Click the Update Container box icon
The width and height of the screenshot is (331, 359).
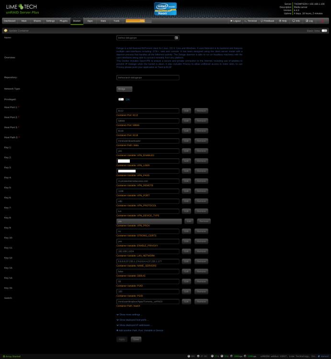coord(6,31)
